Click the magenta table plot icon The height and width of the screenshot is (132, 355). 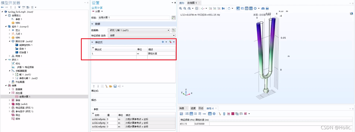[233, 114]
